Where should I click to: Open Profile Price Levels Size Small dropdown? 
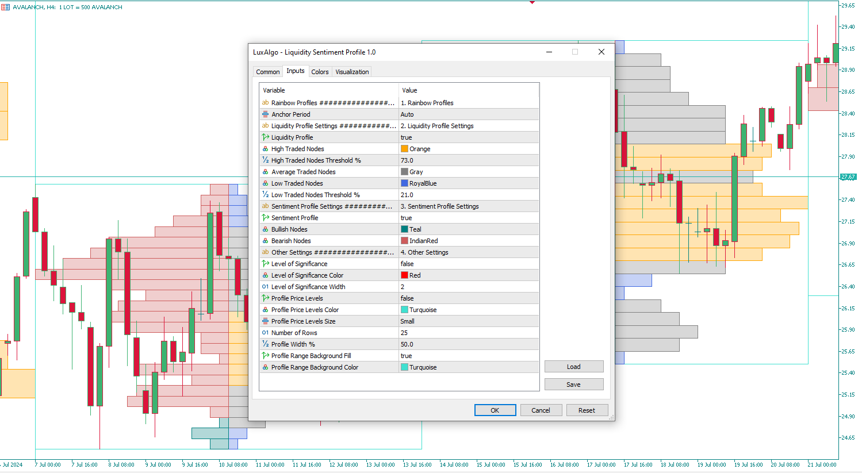pyautogui.click(x=468, y=321)
